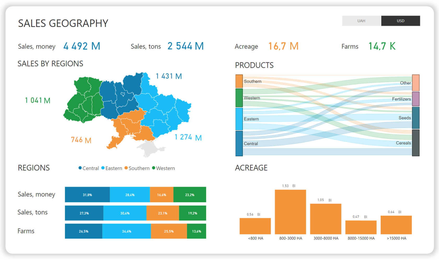Click the Seeds node in the Sankey diagram
Image resolution: width=439 pixels, height=260 pixels.
tap(416, 118)
